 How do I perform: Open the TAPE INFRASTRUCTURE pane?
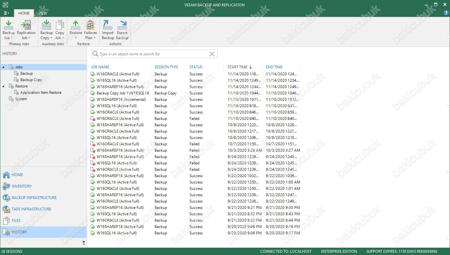[44, 209]
